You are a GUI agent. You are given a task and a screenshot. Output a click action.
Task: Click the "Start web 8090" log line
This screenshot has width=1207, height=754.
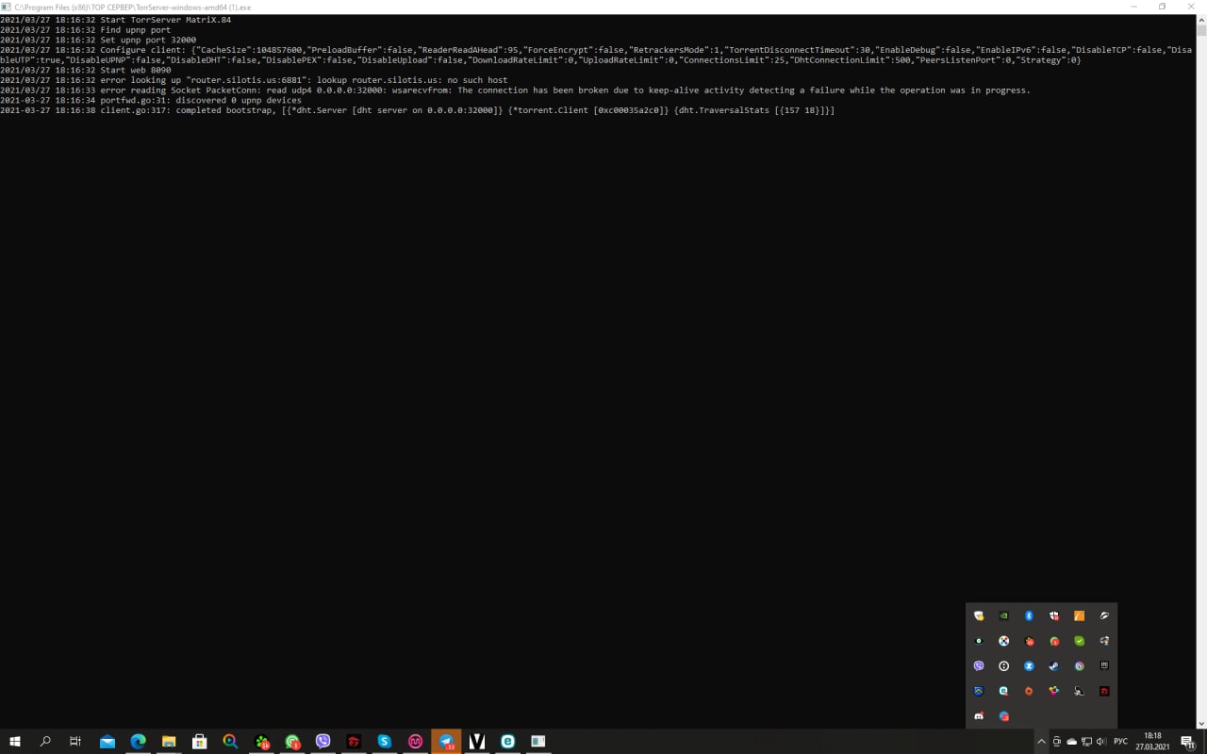coord(85,71)
